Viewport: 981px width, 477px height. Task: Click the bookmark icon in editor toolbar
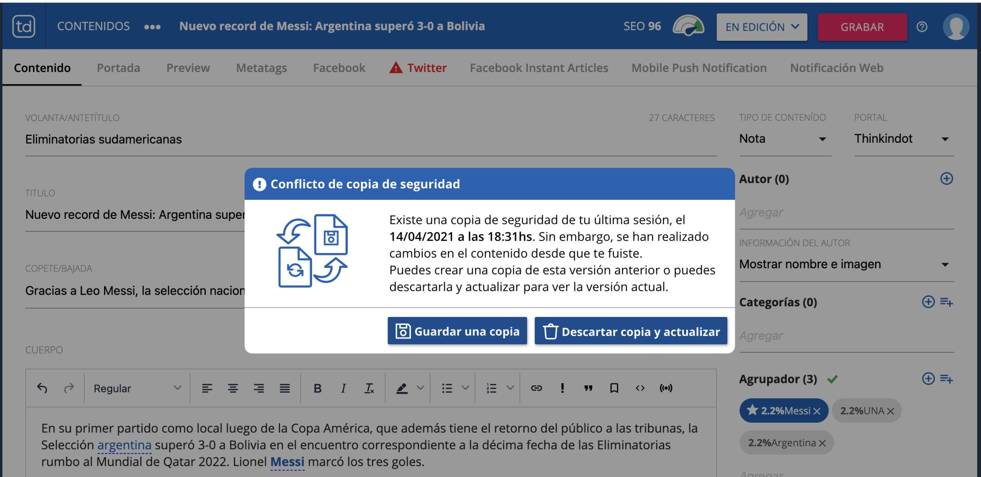pos(614,388)
